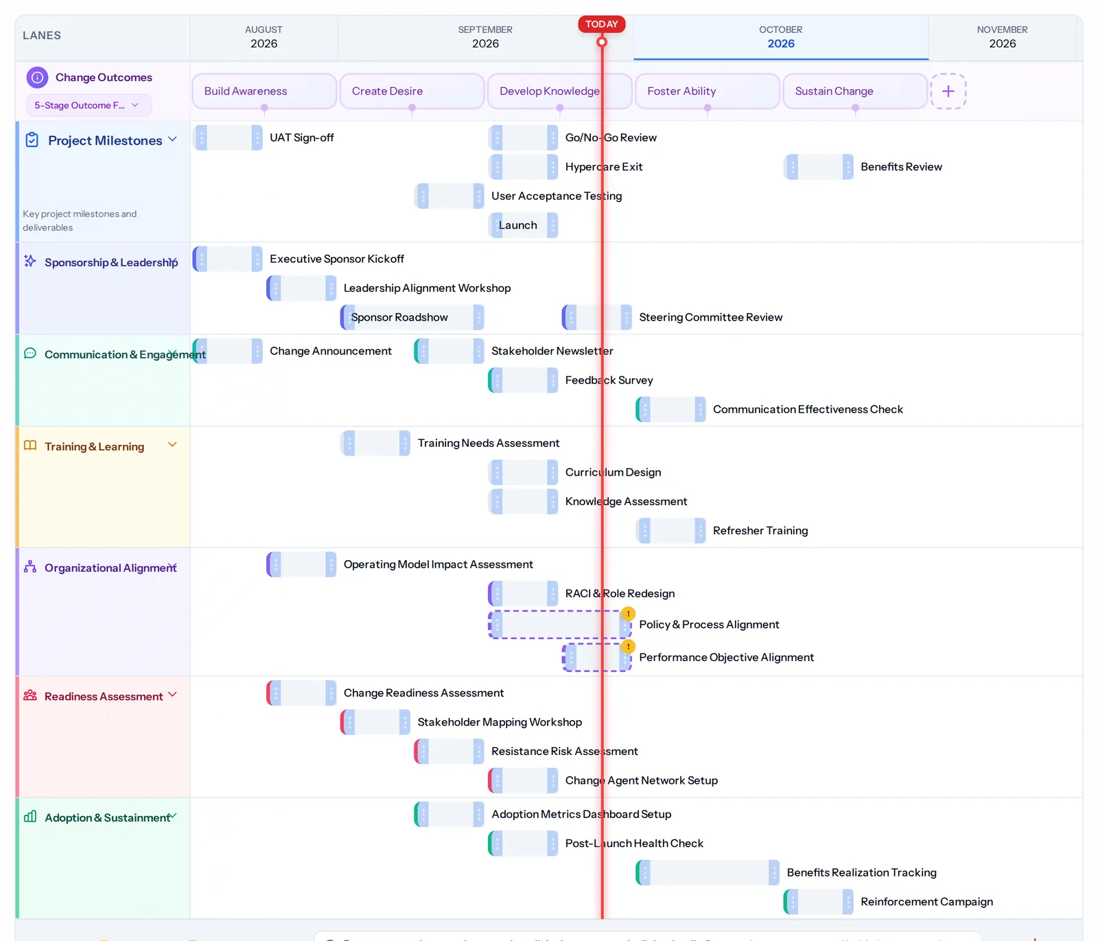The image size is (1098, 941).
Task: Click the Leadership Alignment Workshop label
Action: pos(427,288)
